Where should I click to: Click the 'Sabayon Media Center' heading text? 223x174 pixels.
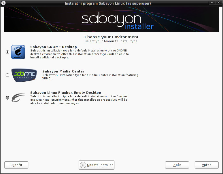point(63,71)
